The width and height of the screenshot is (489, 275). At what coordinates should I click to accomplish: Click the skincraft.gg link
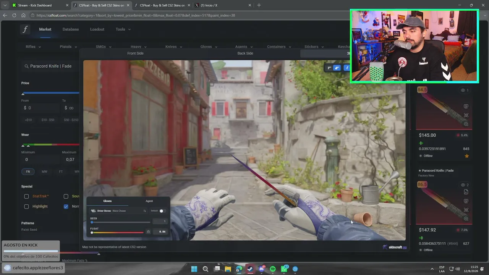click(395, 247)
